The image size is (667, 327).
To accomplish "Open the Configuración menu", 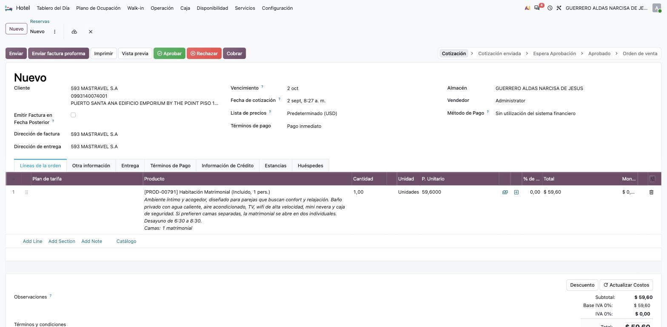I will [277, 8].
